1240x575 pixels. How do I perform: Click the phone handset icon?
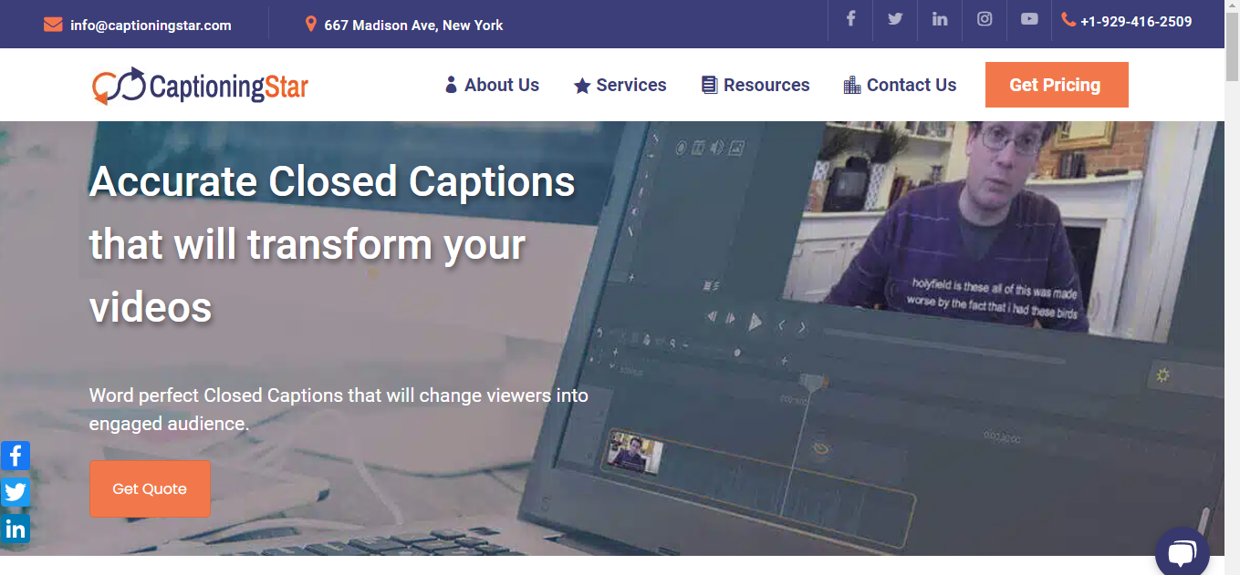pos(1068,19)
